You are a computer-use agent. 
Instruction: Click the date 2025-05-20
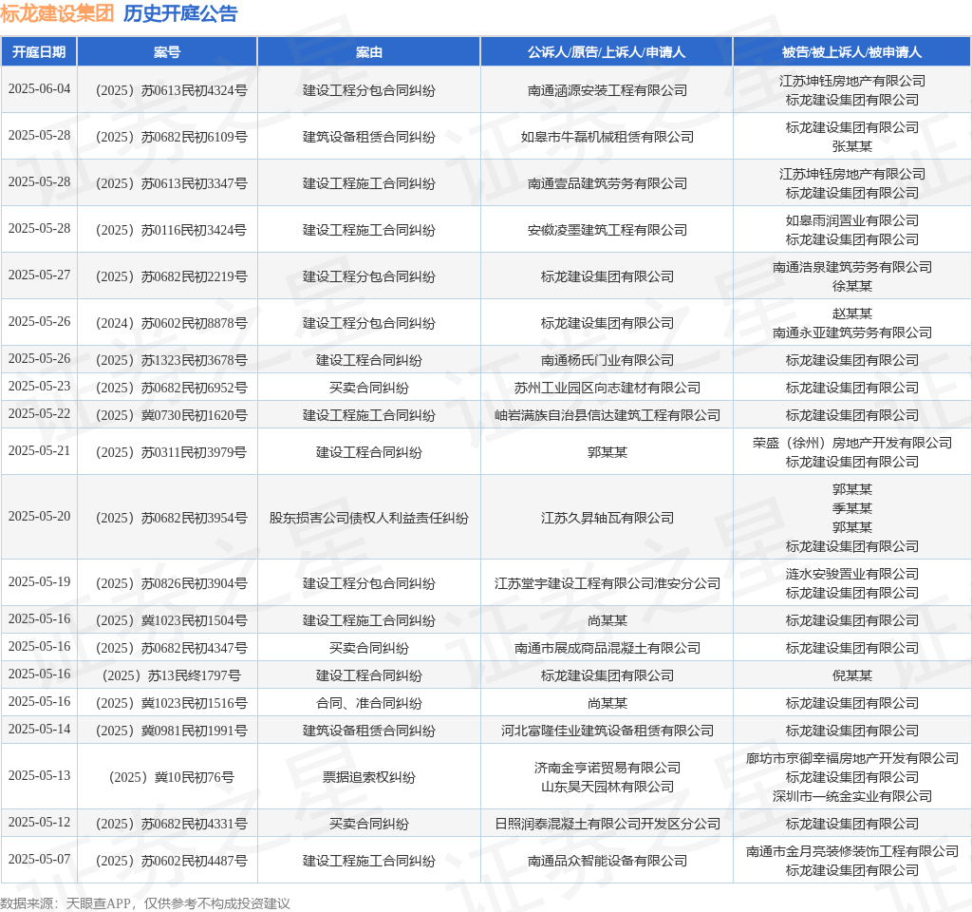(39, 517)
